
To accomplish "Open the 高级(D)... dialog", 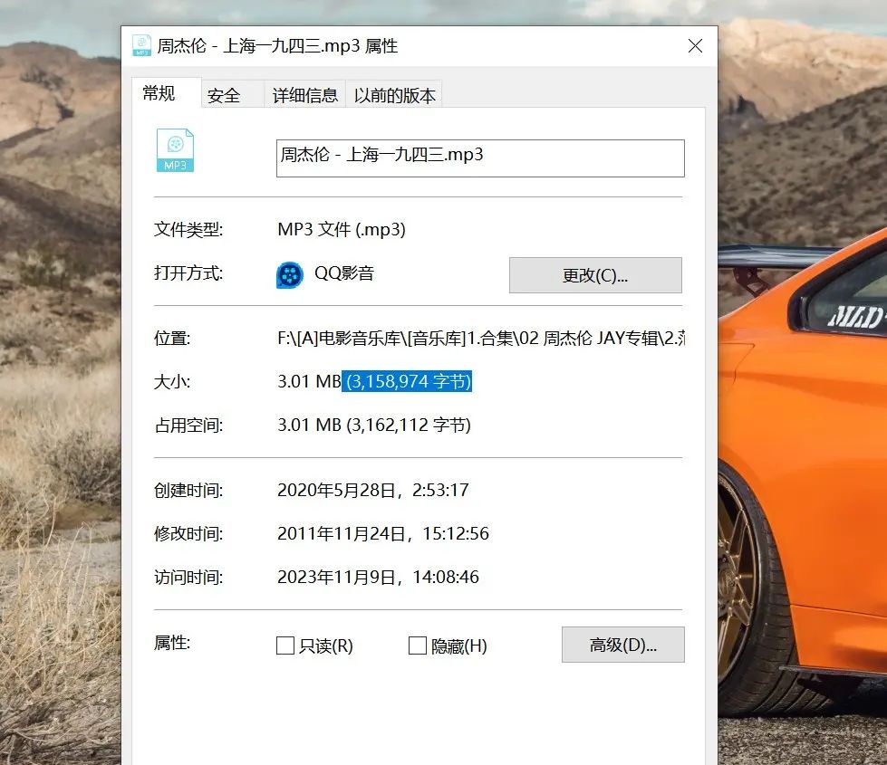I will click(x=622, y=645).
